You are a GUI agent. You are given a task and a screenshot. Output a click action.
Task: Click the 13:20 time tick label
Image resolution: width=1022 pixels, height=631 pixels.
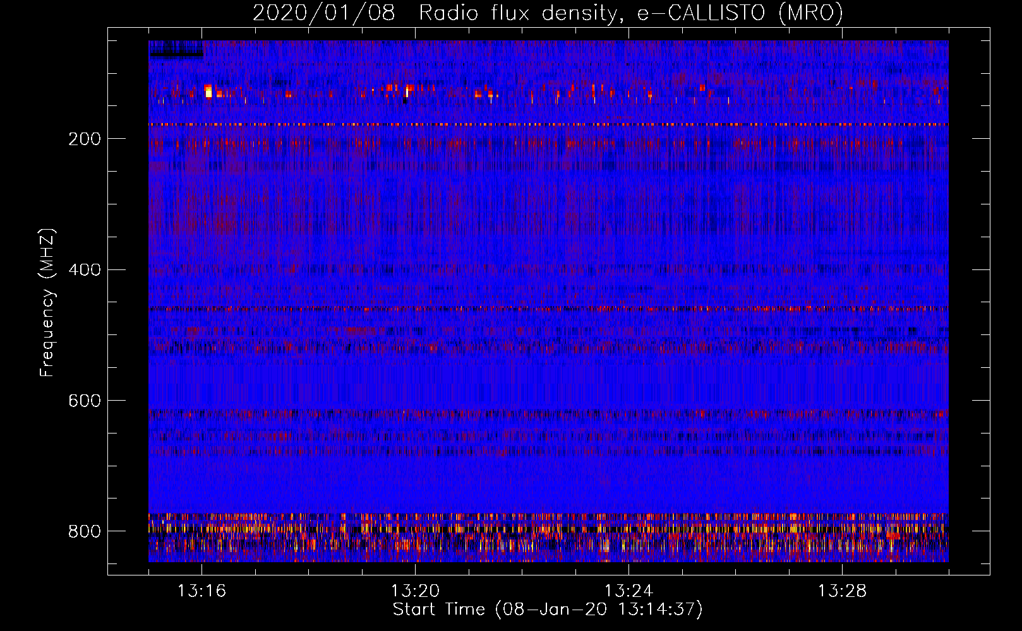415,591
